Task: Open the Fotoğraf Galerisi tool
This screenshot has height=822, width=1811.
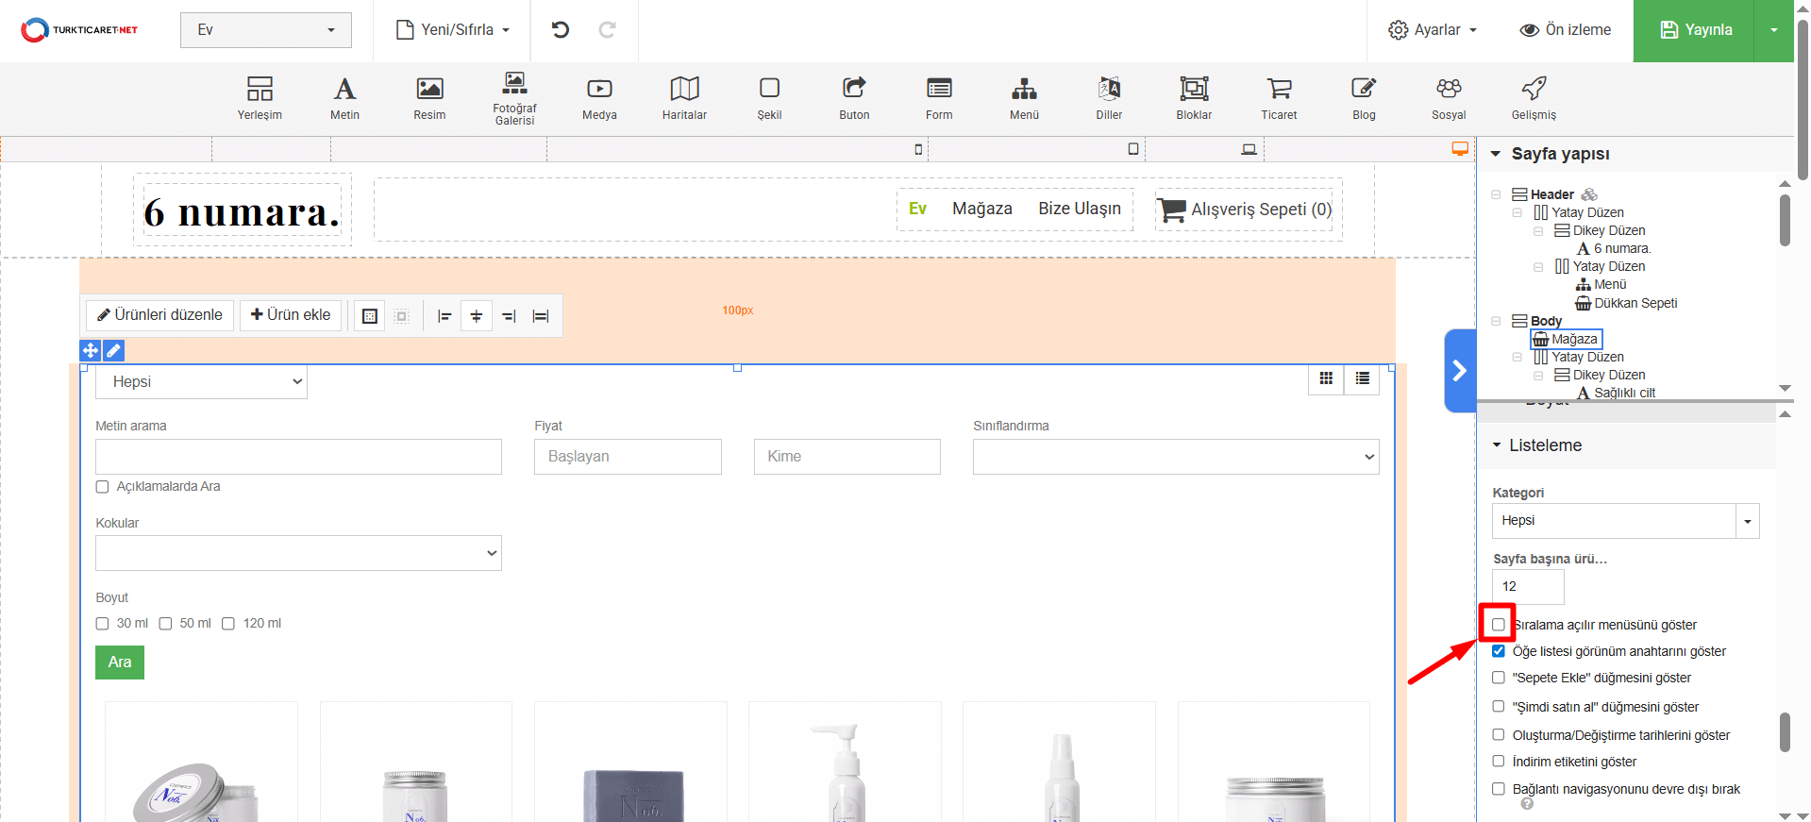Action: [x=514, y=97]
